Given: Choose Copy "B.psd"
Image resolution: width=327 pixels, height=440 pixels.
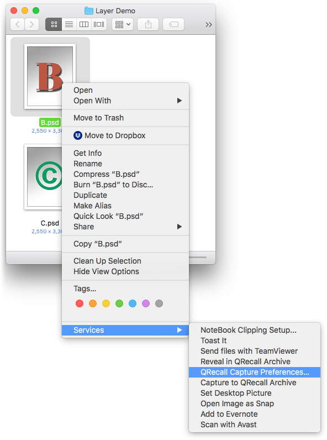Looking at the screenshot, I should tap(125, 244).
